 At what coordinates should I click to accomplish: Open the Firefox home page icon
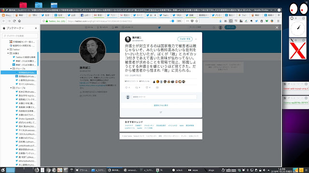[x=19, y=21]
